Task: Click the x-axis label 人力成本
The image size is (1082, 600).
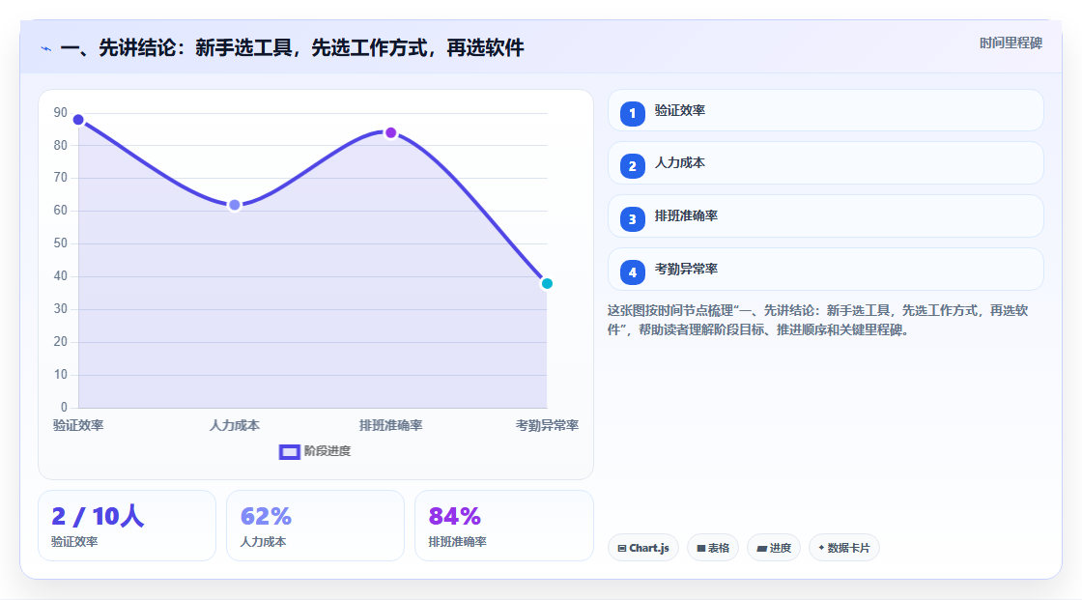Action: [x=235, y=425]
